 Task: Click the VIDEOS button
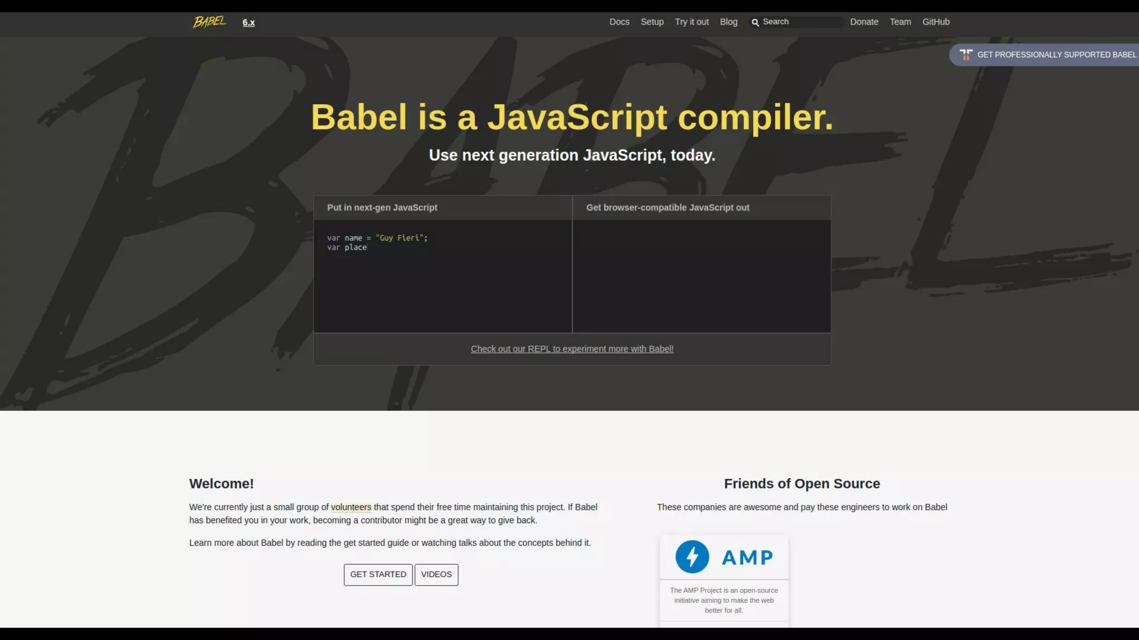click(x=436, y=574)
